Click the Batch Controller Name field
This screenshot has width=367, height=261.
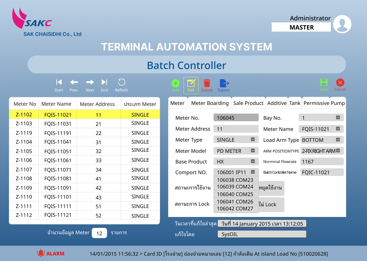click(x=322, y=172)
